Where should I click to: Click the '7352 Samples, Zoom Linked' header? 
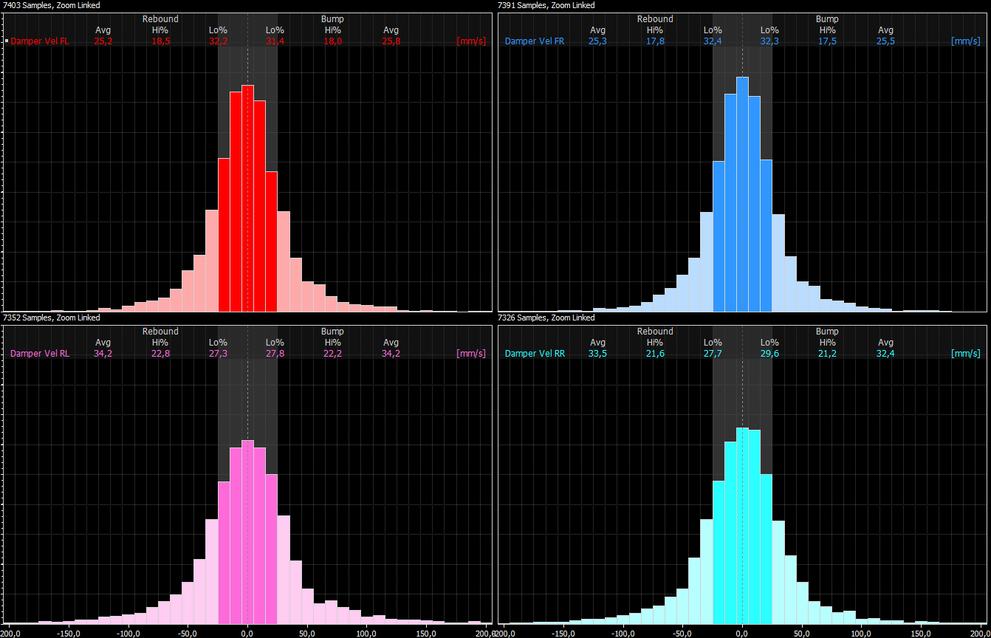tap(52, 318)
